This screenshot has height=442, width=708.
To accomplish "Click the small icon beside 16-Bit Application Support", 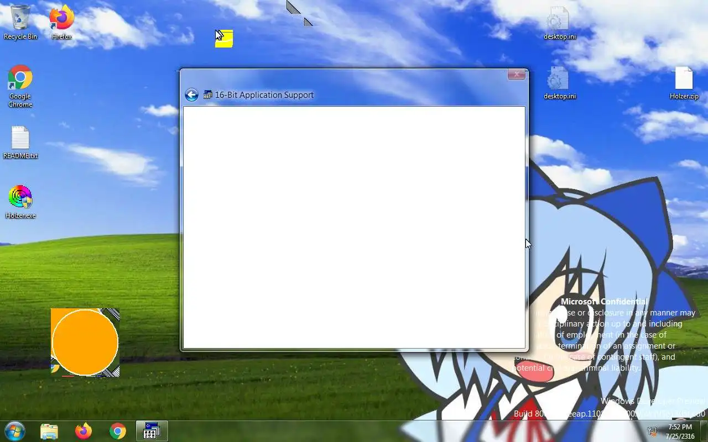I will tap(208, 95).
